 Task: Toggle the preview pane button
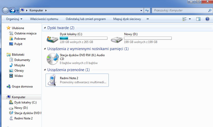[x=198, y=19]
